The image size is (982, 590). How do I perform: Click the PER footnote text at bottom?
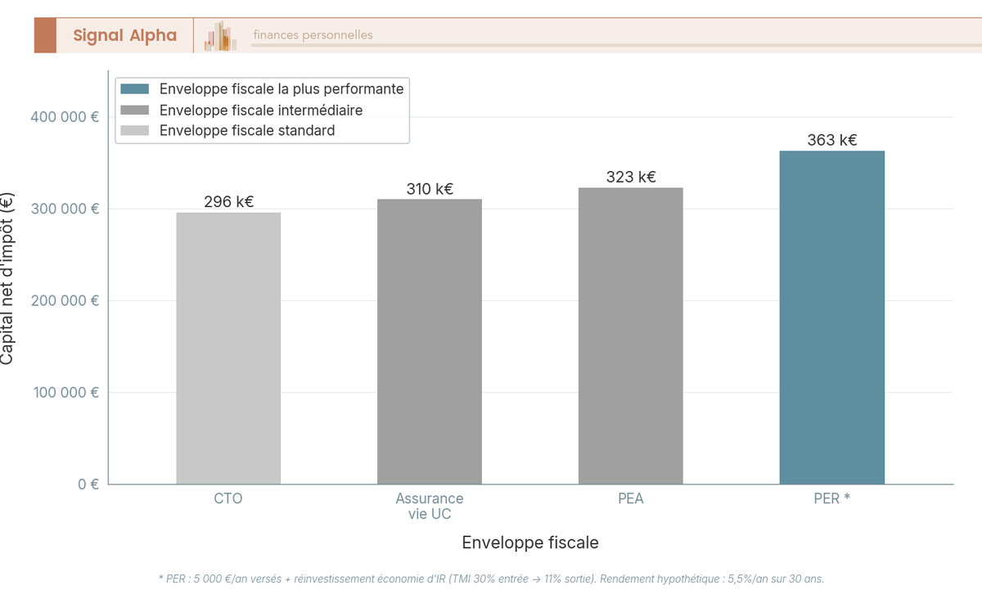[x=491, y=579]
